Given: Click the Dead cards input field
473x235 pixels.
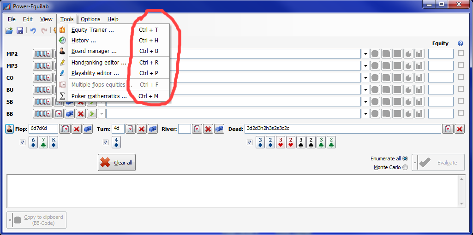Looking at the screenshot, I should coord(343,129).
